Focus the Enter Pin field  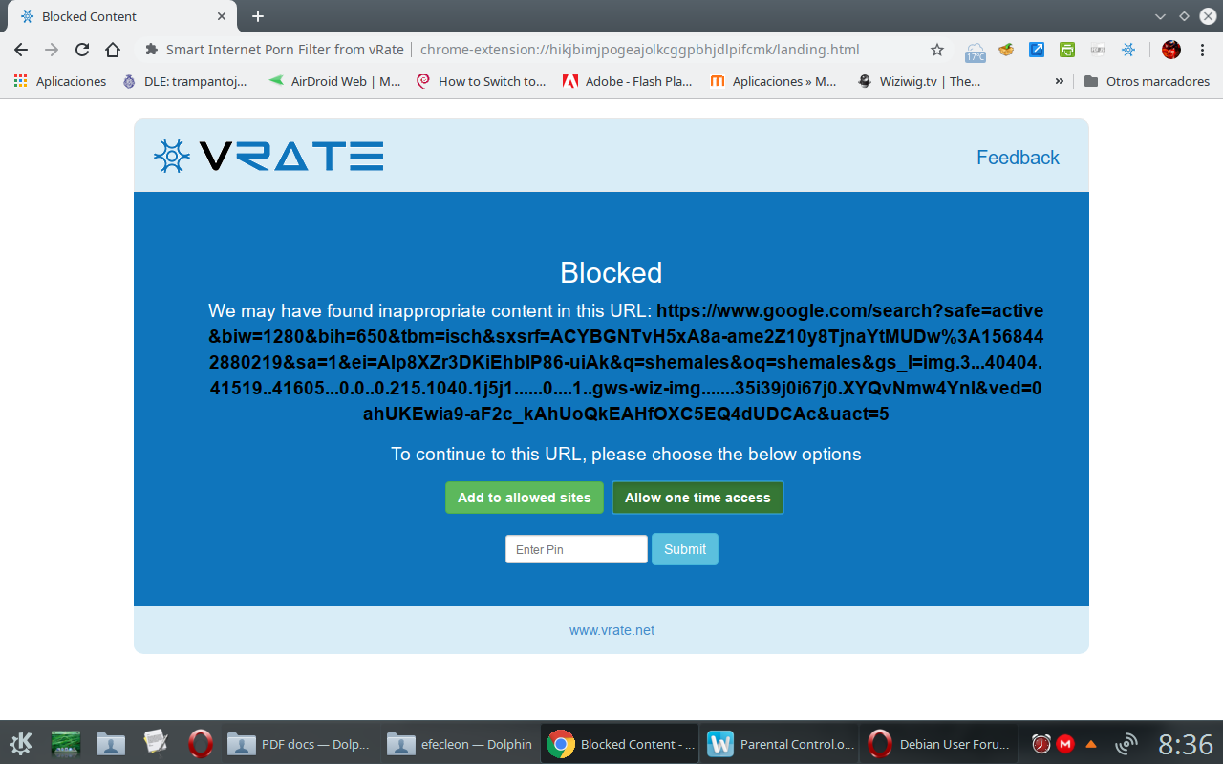pos(576,549)
